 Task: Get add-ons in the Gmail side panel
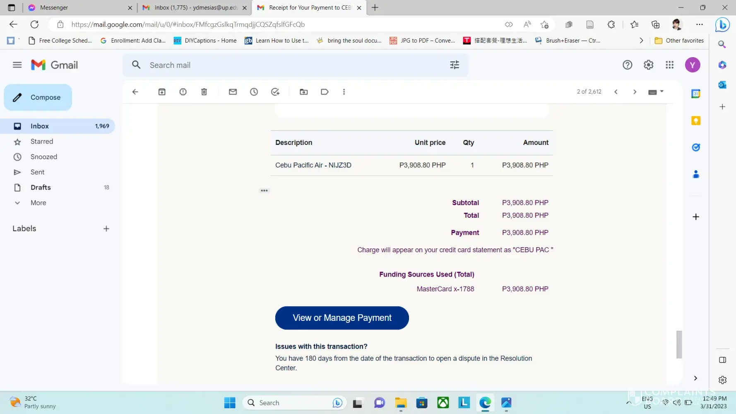pyautogui.click(x=696, y=217)
